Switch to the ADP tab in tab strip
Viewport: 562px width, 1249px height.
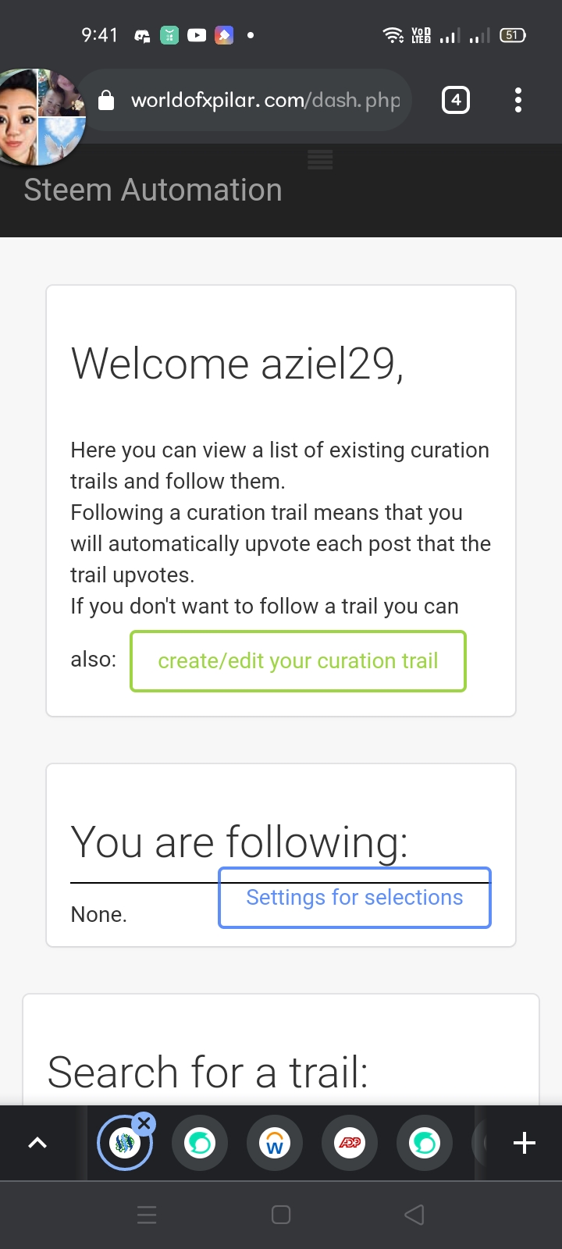tap(350, 1144)
